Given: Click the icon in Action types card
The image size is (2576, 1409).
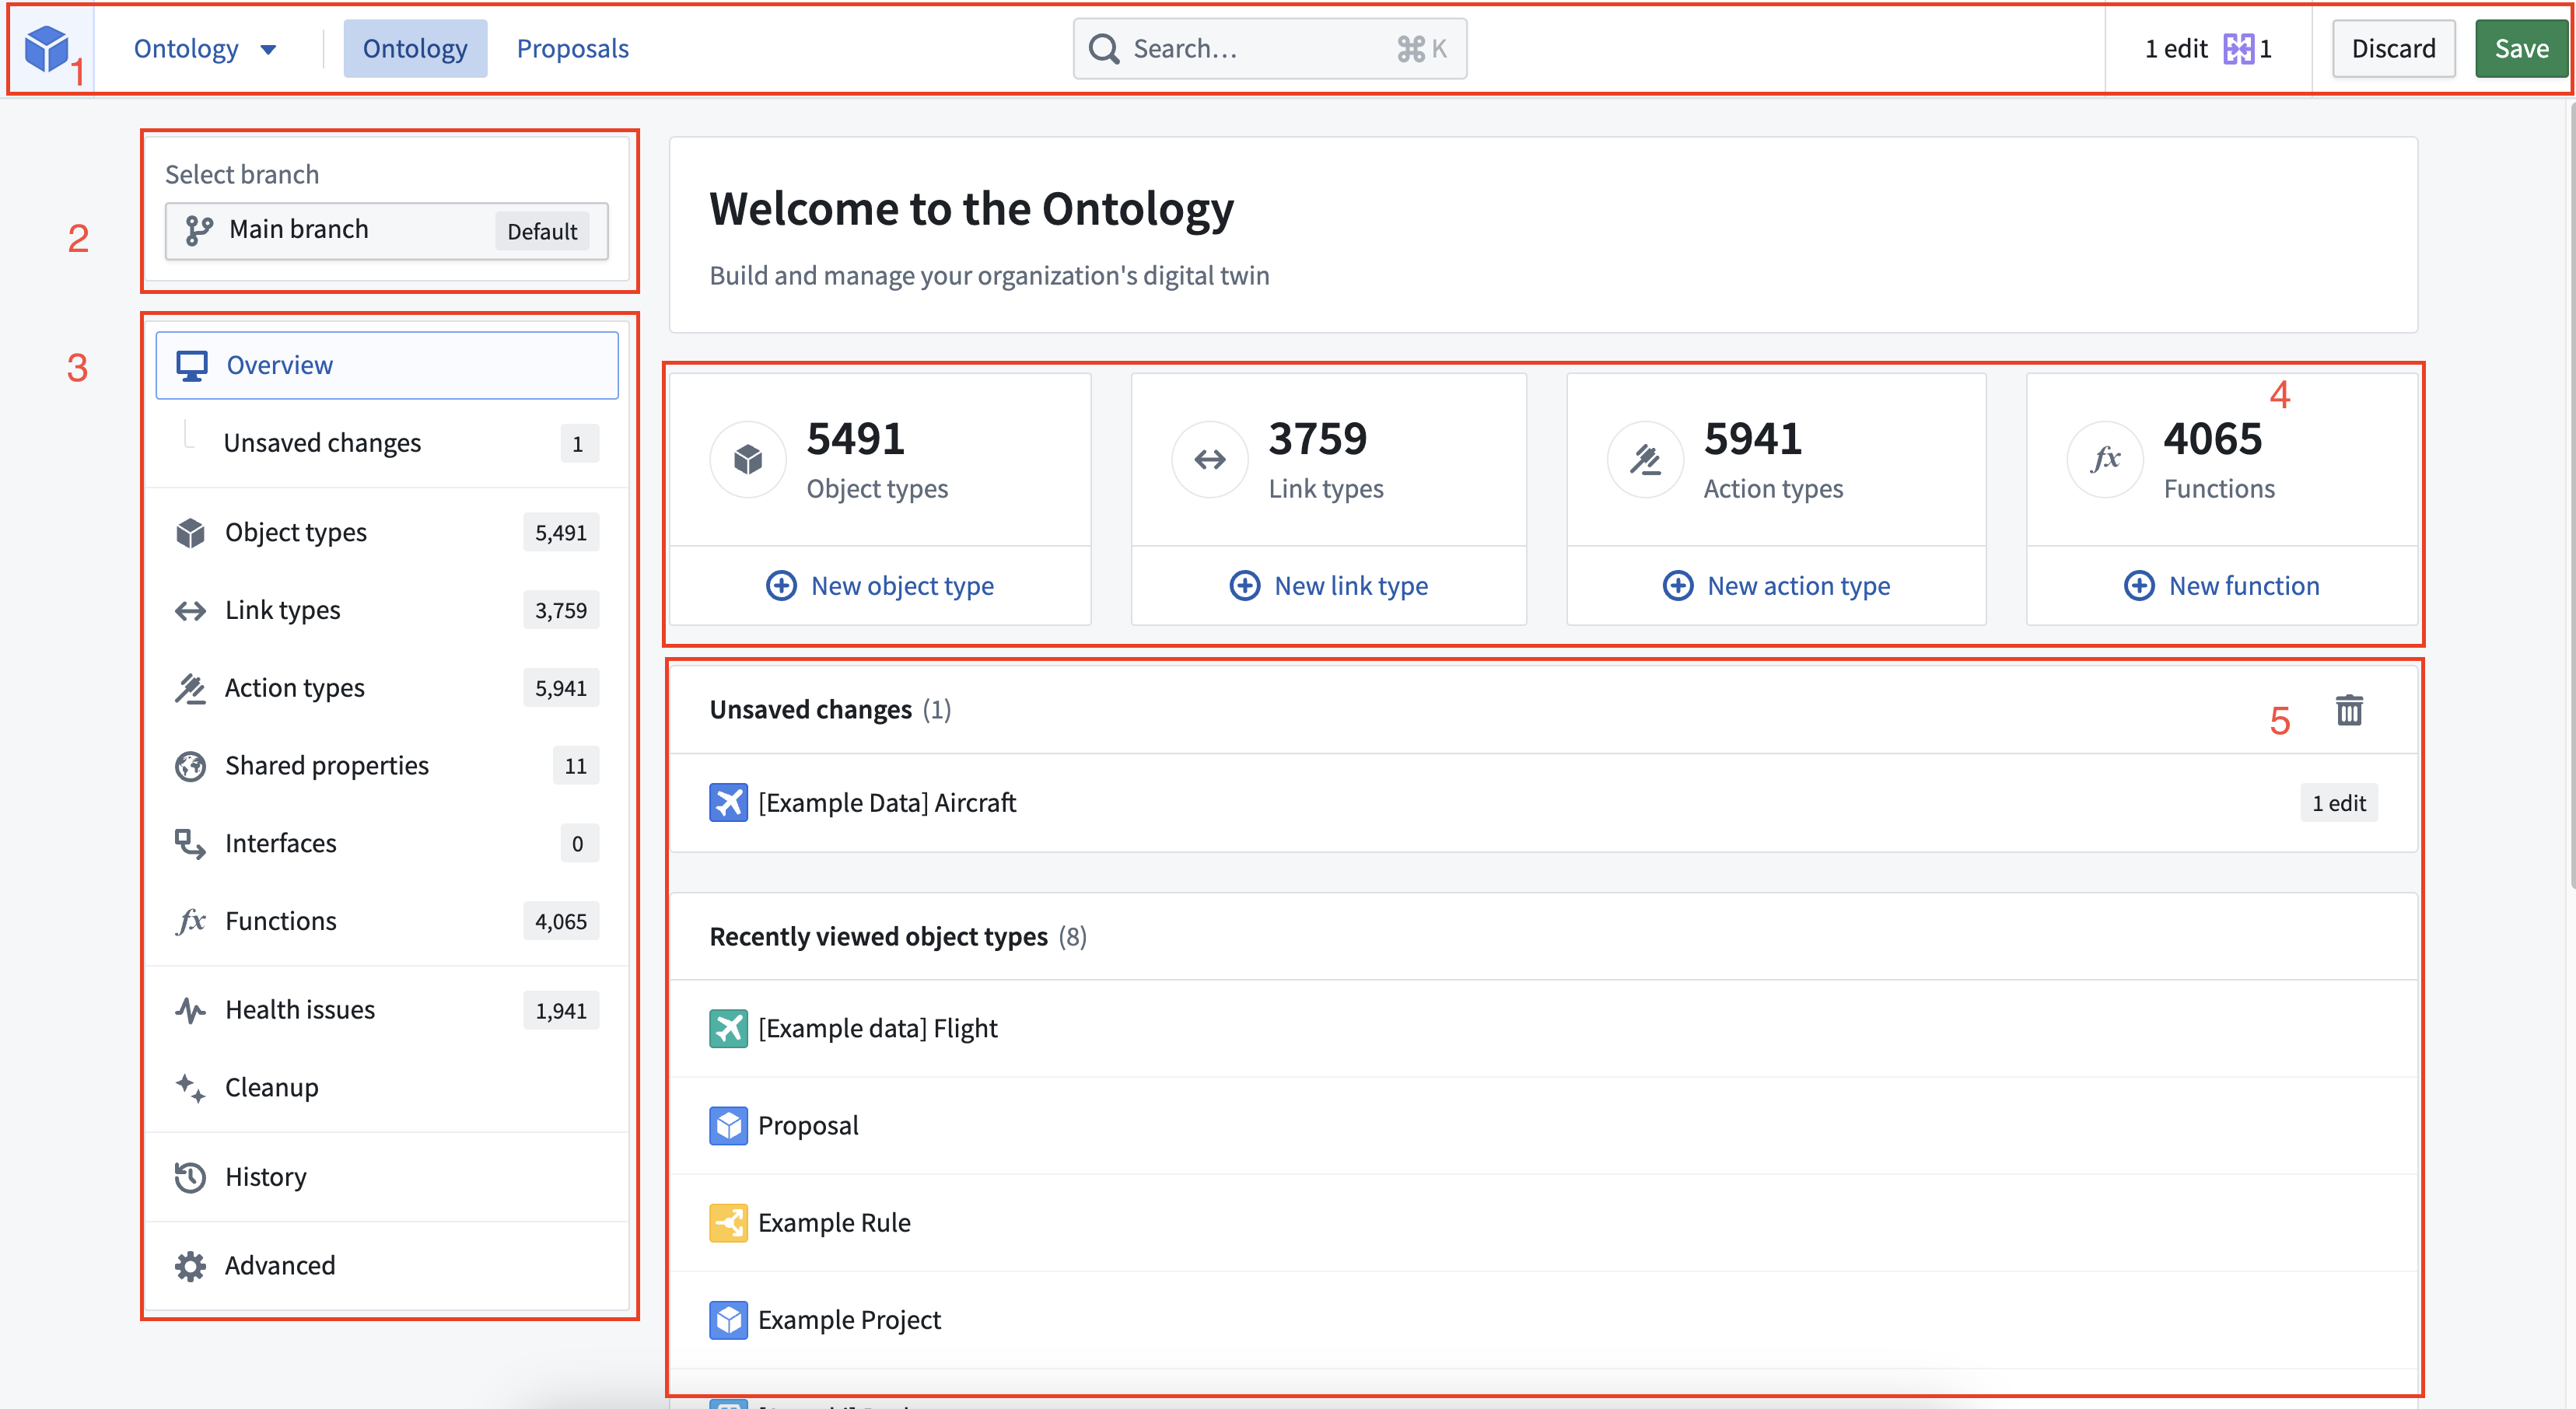Looking at the screenshot, I should [1645, 459].
